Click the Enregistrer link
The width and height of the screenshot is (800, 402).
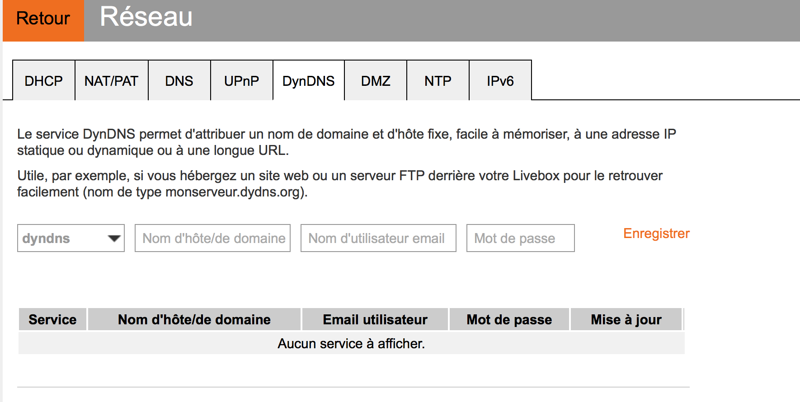pyautogui.click(x=656, y=234)
